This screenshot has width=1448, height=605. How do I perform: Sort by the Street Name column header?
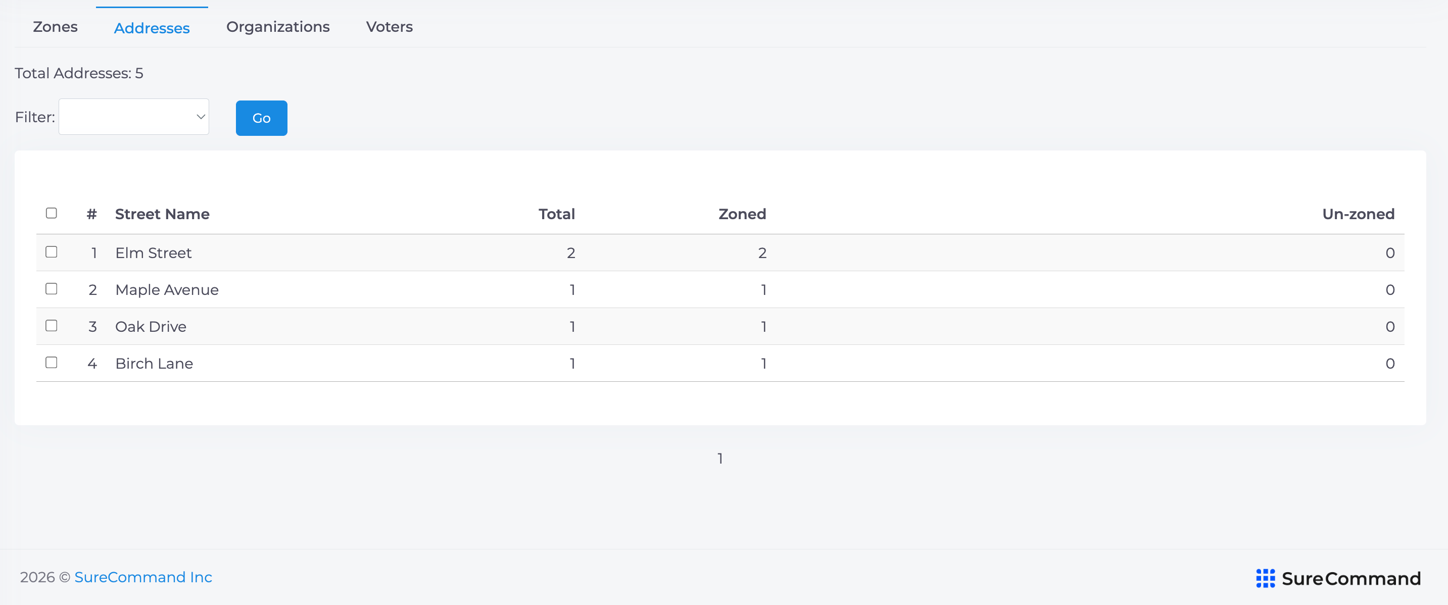[x=162, y=214]
